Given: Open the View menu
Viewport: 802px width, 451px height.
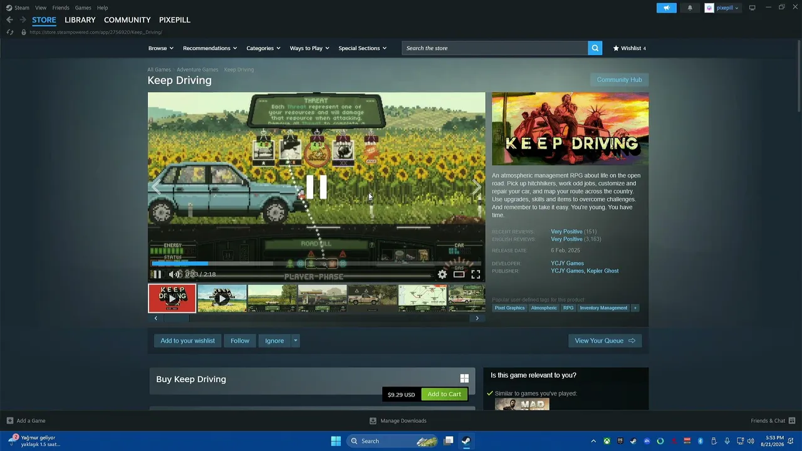Looking at the screenshot, I should point(41,8).
